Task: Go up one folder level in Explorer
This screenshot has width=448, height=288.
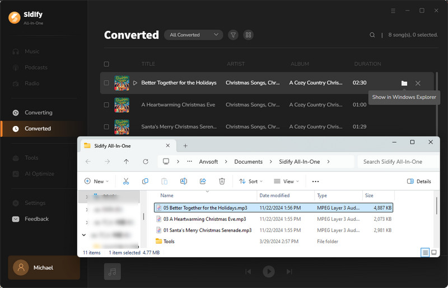Action: 127,161
